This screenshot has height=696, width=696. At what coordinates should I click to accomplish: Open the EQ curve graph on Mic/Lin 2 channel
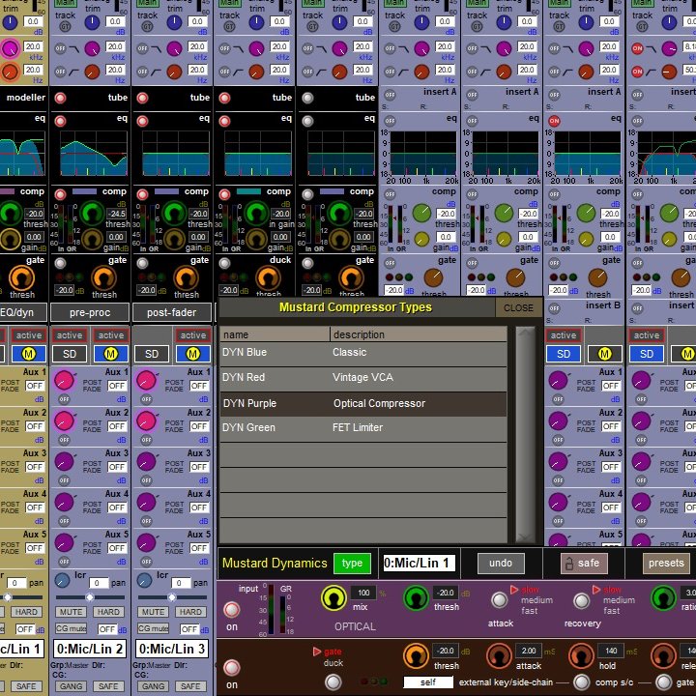(93, 154)
